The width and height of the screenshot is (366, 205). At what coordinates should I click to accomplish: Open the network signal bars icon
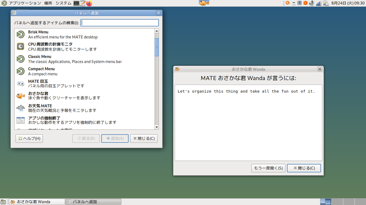pyautogui.click(x=319, y=3)
